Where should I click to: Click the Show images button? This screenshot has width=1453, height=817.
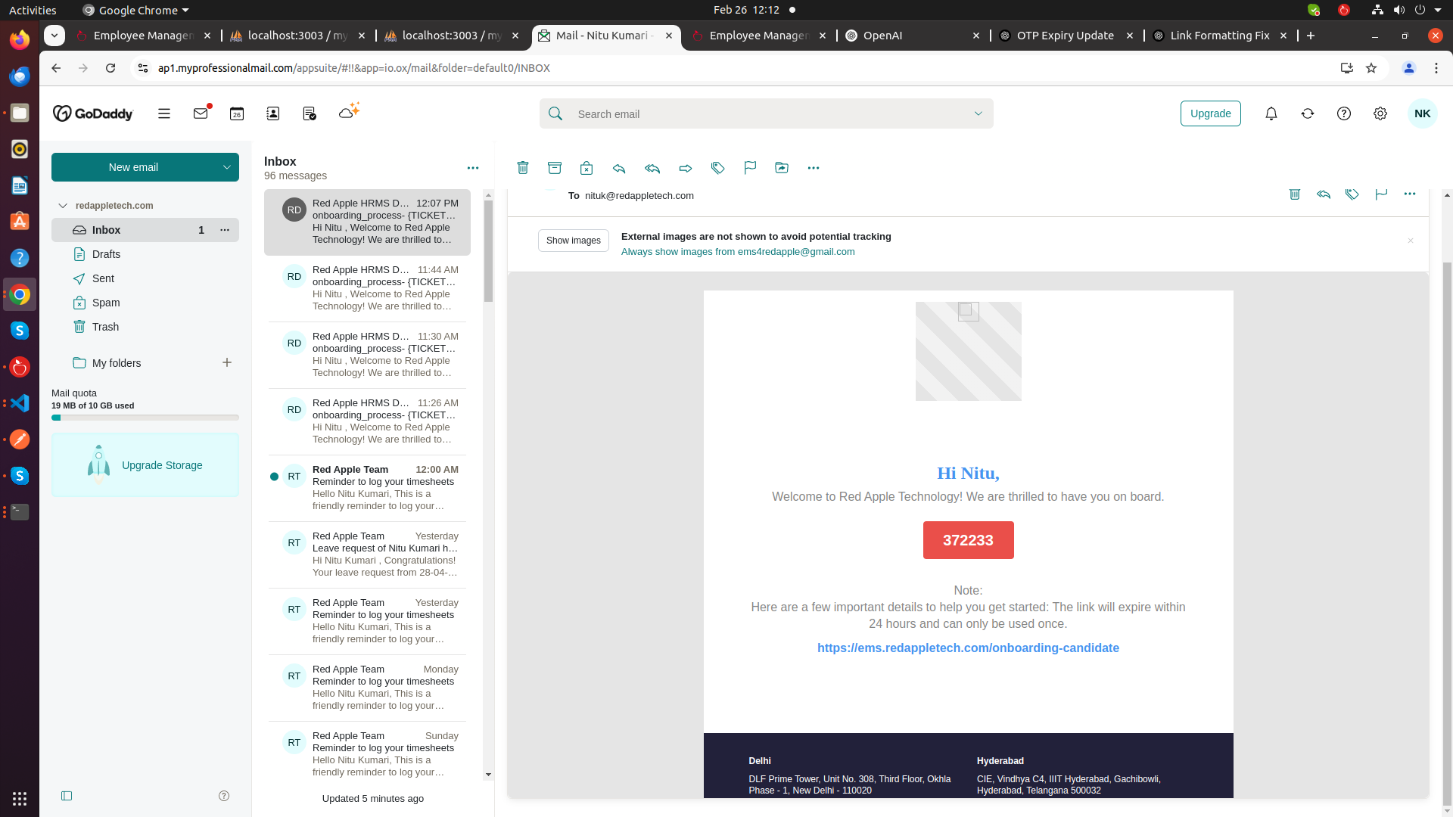coord(574,241)
